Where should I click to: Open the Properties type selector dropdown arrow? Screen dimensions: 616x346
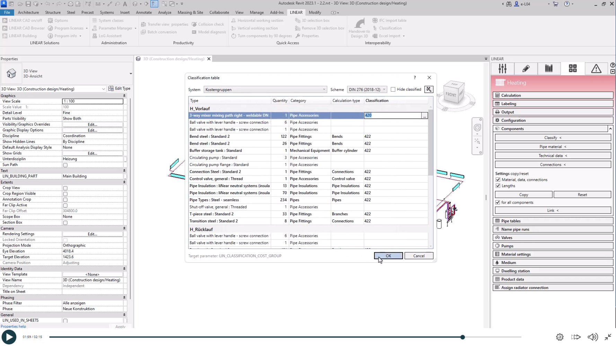[131, 74]
